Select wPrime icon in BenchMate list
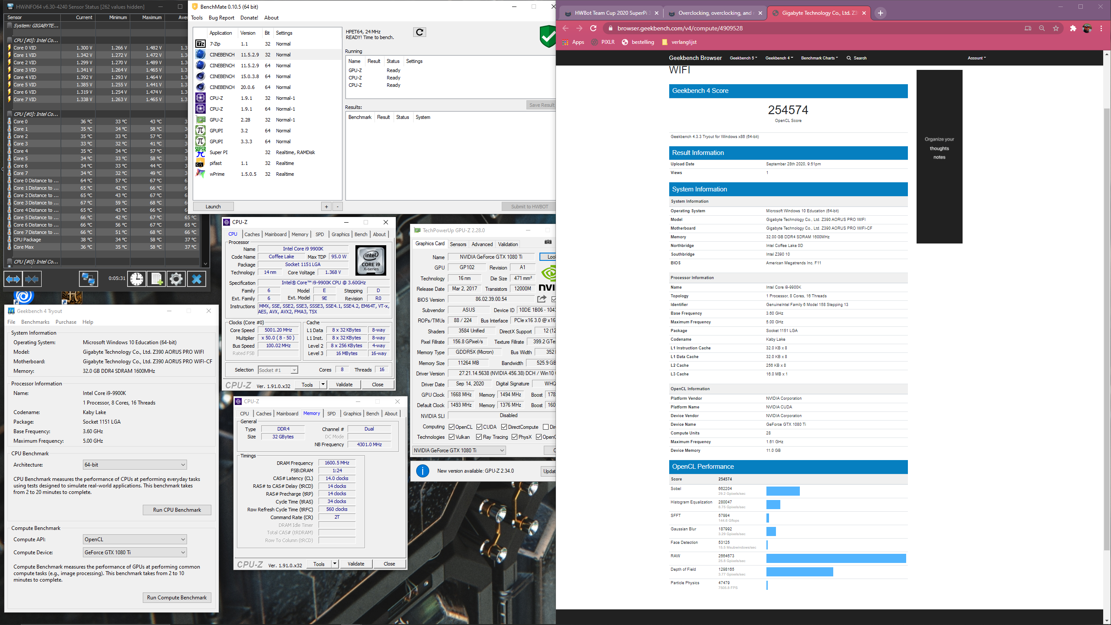Screen dimensions: 1111x625 click(x=200, y=174)
